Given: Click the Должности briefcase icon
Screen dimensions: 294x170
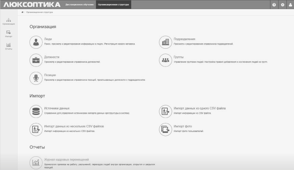Looking at the screenshot, I should 36,60.
